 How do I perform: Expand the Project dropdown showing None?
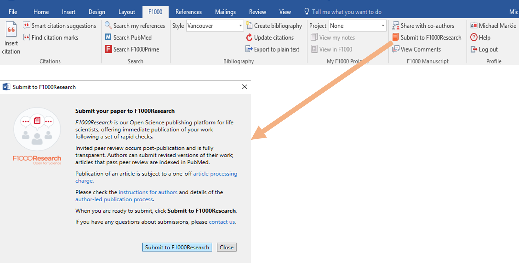tap(358, 26)
